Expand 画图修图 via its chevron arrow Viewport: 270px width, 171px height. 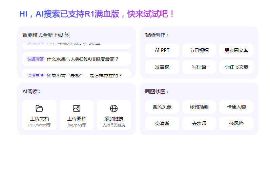[167, 92]
